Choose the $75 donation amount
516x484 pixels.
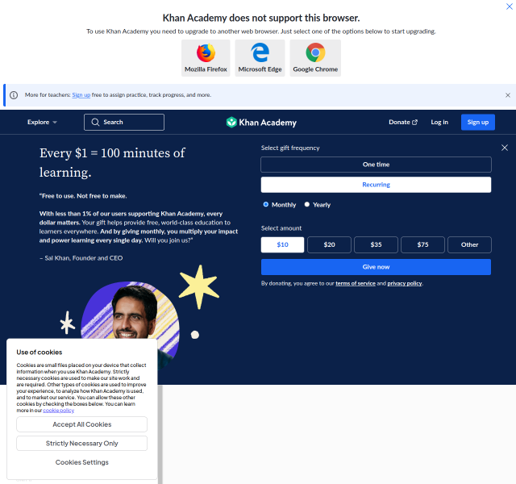422,244
